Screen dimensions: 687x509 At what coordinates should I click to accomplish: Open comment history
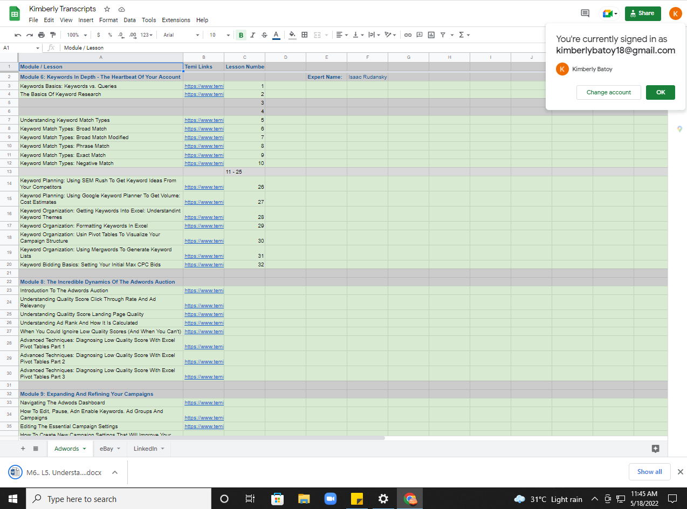(x=585, y=13)
